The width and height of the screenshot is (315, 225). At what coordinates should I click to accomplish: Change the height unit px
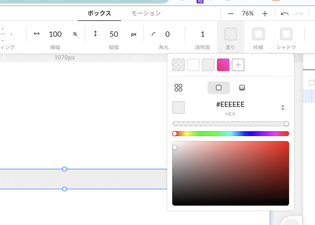[x=133, y=34]
